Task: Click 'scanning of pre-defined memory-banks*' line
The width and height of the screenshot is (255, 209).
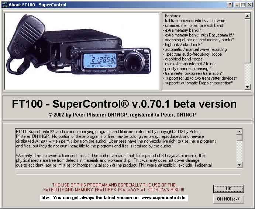Action: (x=199, y=40)
